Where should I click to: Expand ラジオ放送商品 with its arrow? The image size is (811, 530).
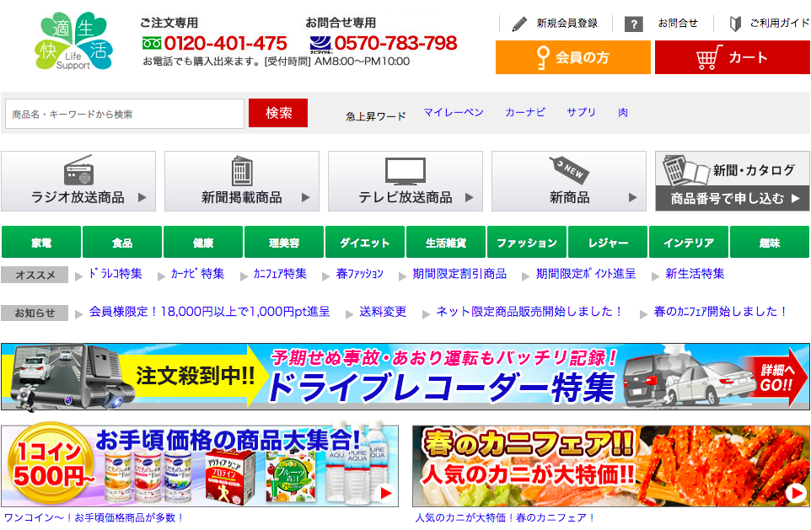tap(142, 197)
